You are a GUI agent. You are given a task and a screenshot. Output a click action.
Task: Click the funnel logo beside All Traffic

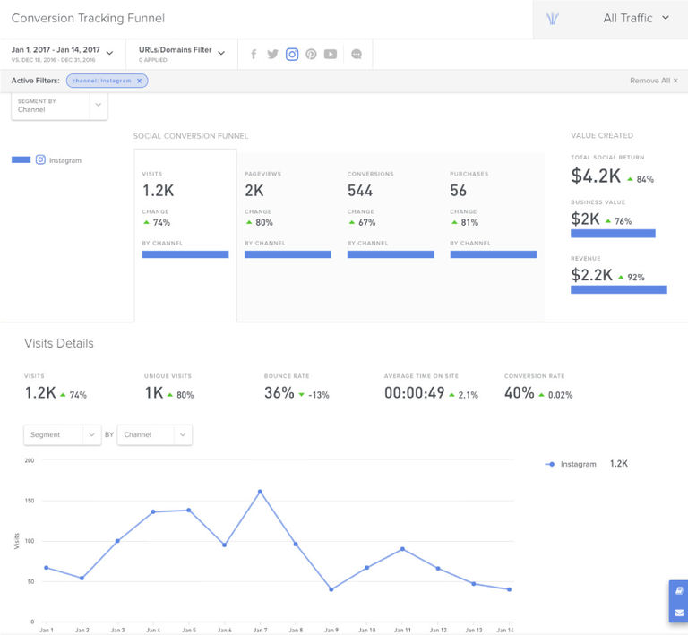[552, 19]
